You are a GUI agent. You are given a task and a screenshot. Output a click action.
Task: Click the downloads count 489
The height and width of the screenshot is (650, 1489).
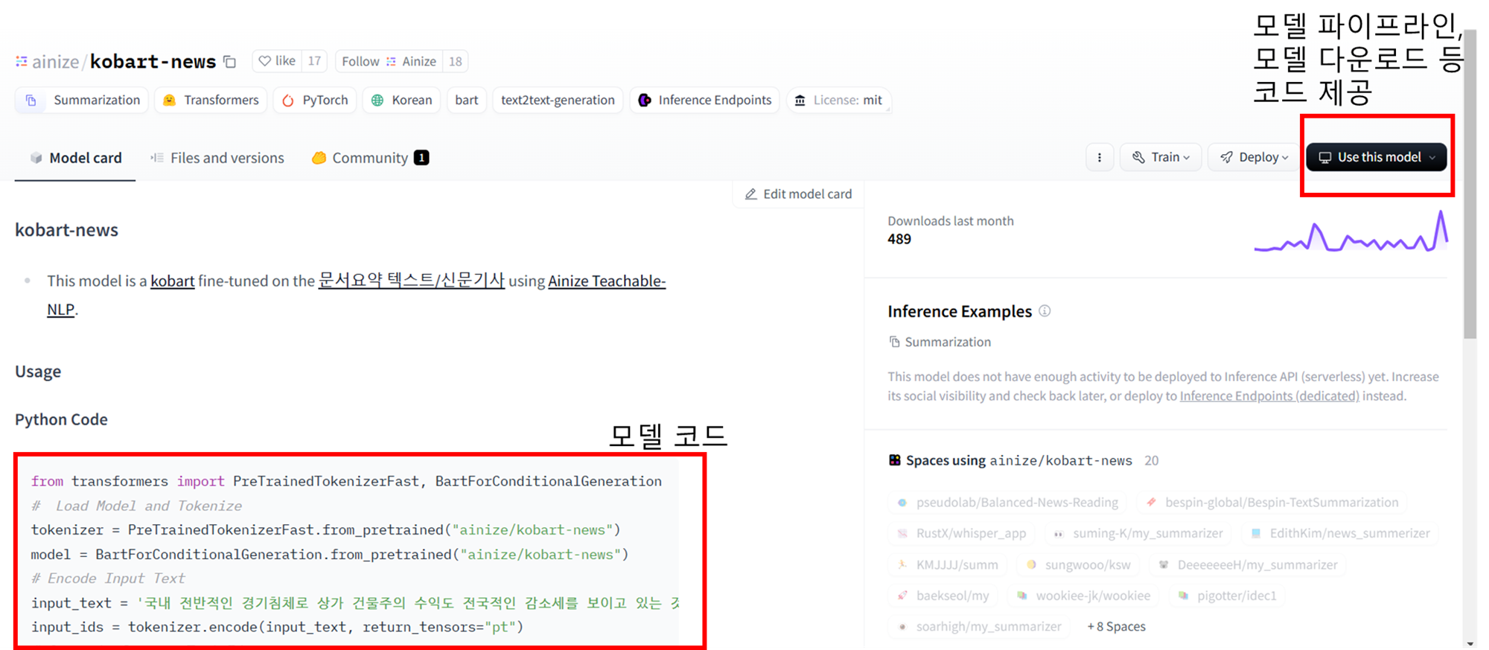[x=899, y=239]
